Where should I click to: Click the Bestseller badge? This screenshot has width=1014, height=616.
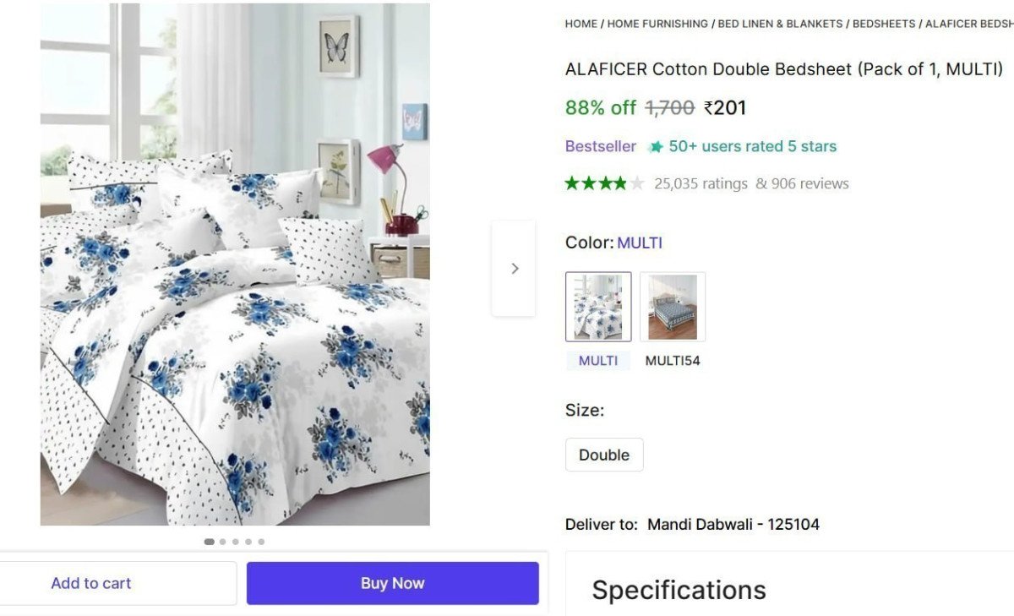(600, 146)
